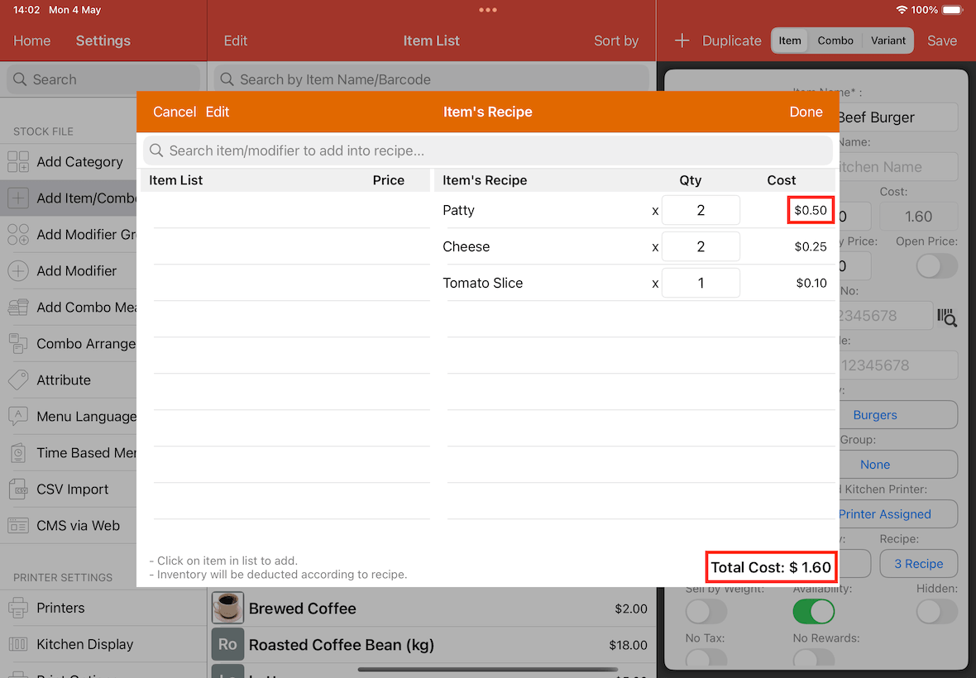976x678 pixels.
Task: Tap search magnifier in recipe search bar
Action: click(156, 150)
